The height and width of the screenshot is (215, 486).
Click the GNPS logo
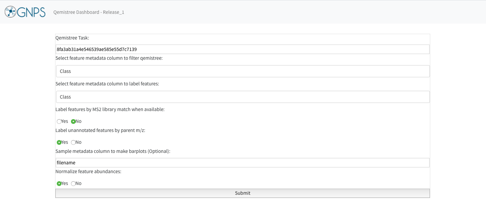click(x=25, y=12)
